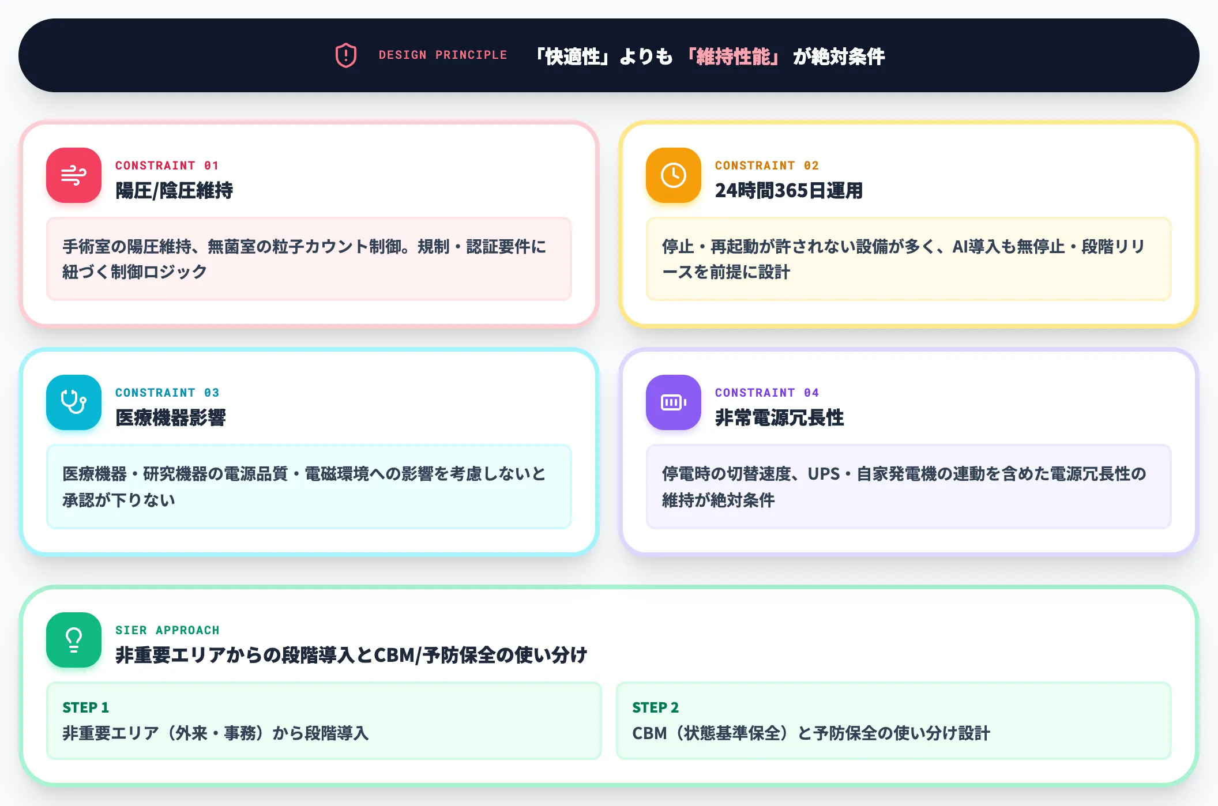Click the CONSTRAINT 04 label
The height and width of the screenshot is (806, 1218).
pyautogui.click(x=766, y=393)
